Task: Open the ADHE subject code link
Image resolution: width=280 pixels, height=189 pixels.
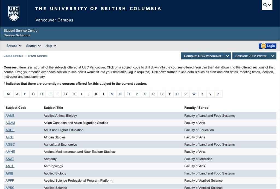Action: tap(10, 130)
